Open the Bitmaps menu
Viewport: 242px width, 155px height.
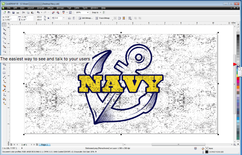coord(60,8)
